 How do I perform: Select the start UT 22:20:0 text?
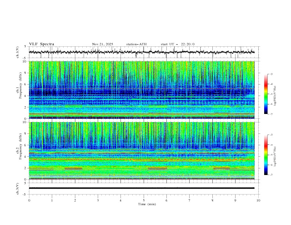point(177,44)
